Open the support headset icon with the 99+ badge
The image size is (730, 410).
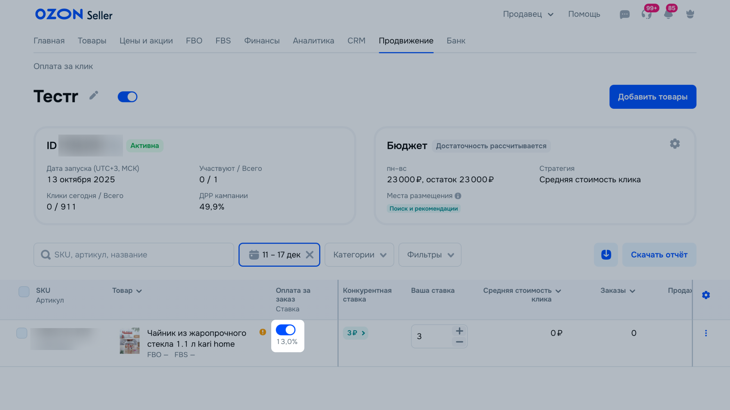tap(646, 14)
